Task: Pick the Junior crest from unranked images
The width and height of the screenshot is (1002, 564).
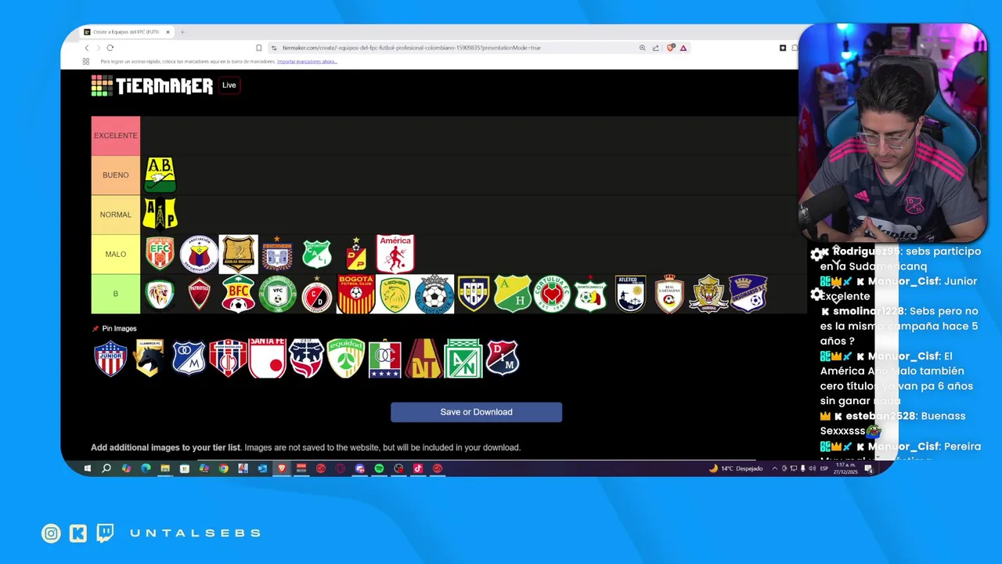Action: coord(110,359)
